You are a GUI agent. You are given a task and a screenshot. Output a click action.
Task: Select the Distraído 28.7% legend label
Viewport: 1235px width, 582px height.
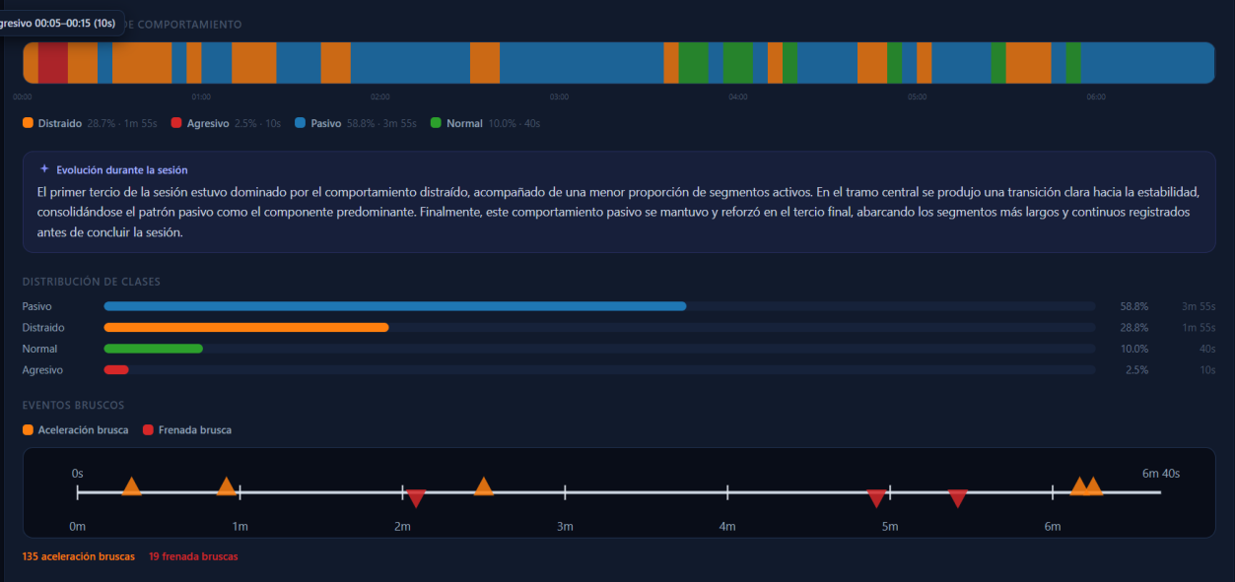98,124
